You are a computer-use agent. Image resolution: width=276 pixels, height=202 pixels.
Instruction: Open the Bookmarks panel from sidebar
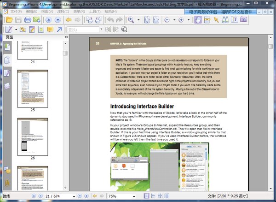[7, 47]
